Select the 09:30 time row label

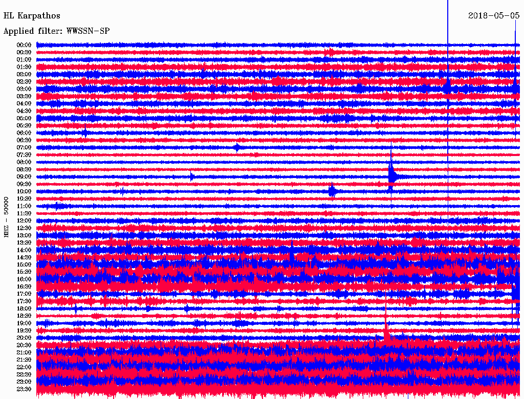(x=24, y=184)
